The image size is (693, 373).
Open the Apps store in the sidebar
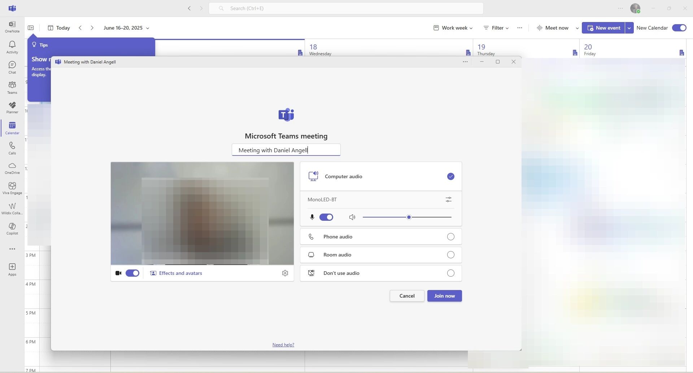(12, 269)
